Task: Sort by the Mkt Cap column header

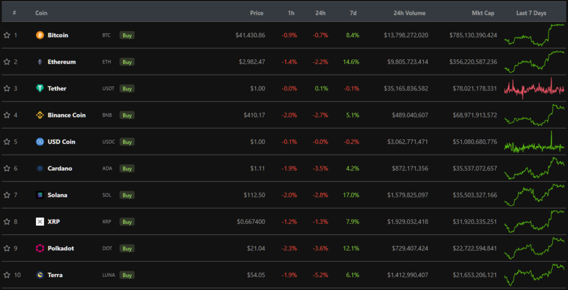Action: pos(480,13)
